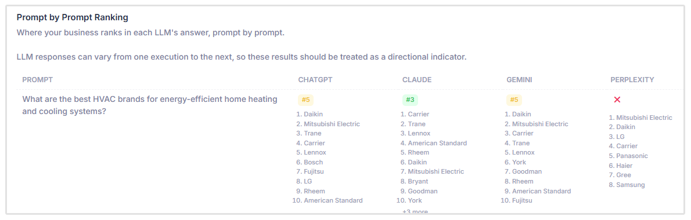
Task: Click 'Samsung' in the Perplexity list
Action: [x=630, y=185]
